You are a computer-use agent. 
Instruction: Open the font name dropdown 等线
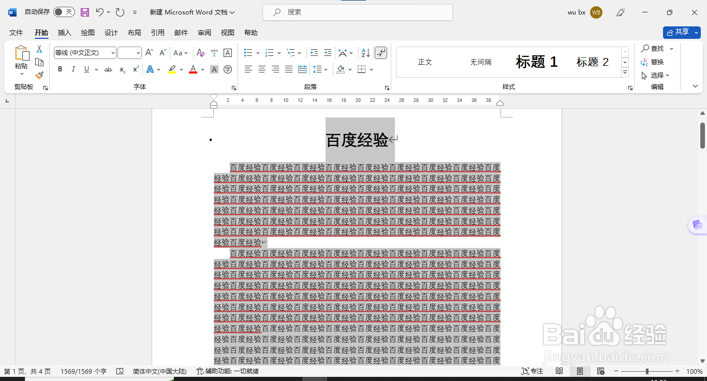[x=113, y=53]
